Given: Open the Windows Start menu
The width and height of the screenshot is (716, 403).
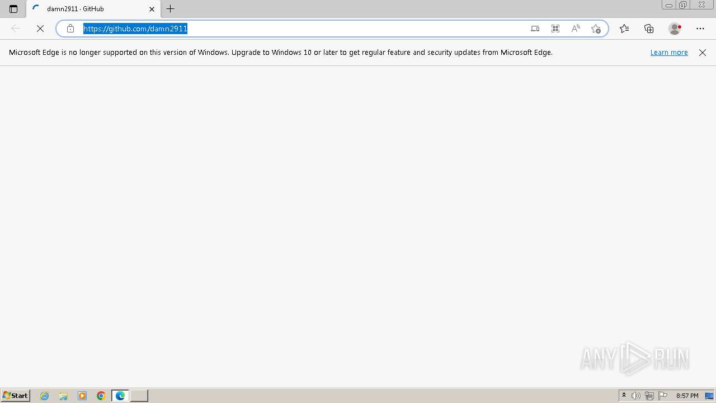Looking at the screenshot, I should pyautogui.click(x=15, y=396).
